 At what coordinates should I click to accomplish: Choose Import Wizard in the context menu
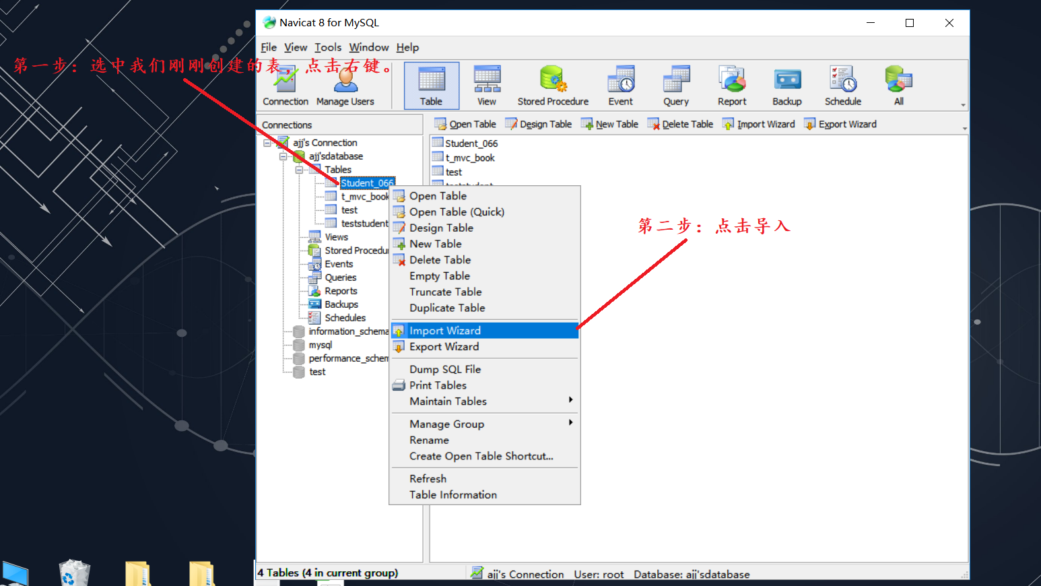445,331
